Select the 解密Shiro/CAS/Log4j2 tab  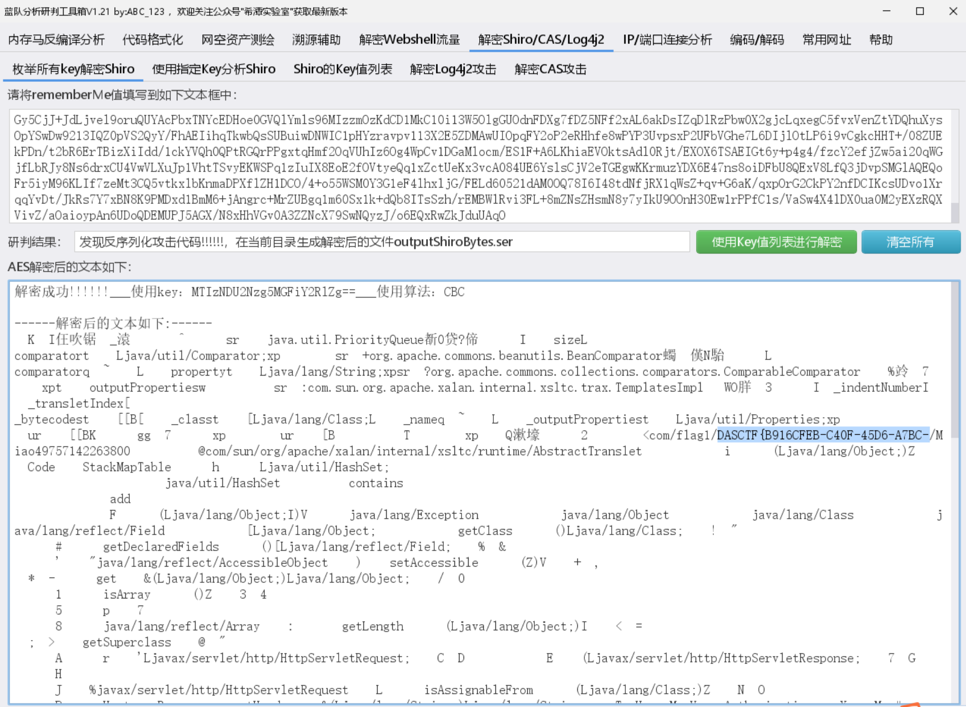541,40
